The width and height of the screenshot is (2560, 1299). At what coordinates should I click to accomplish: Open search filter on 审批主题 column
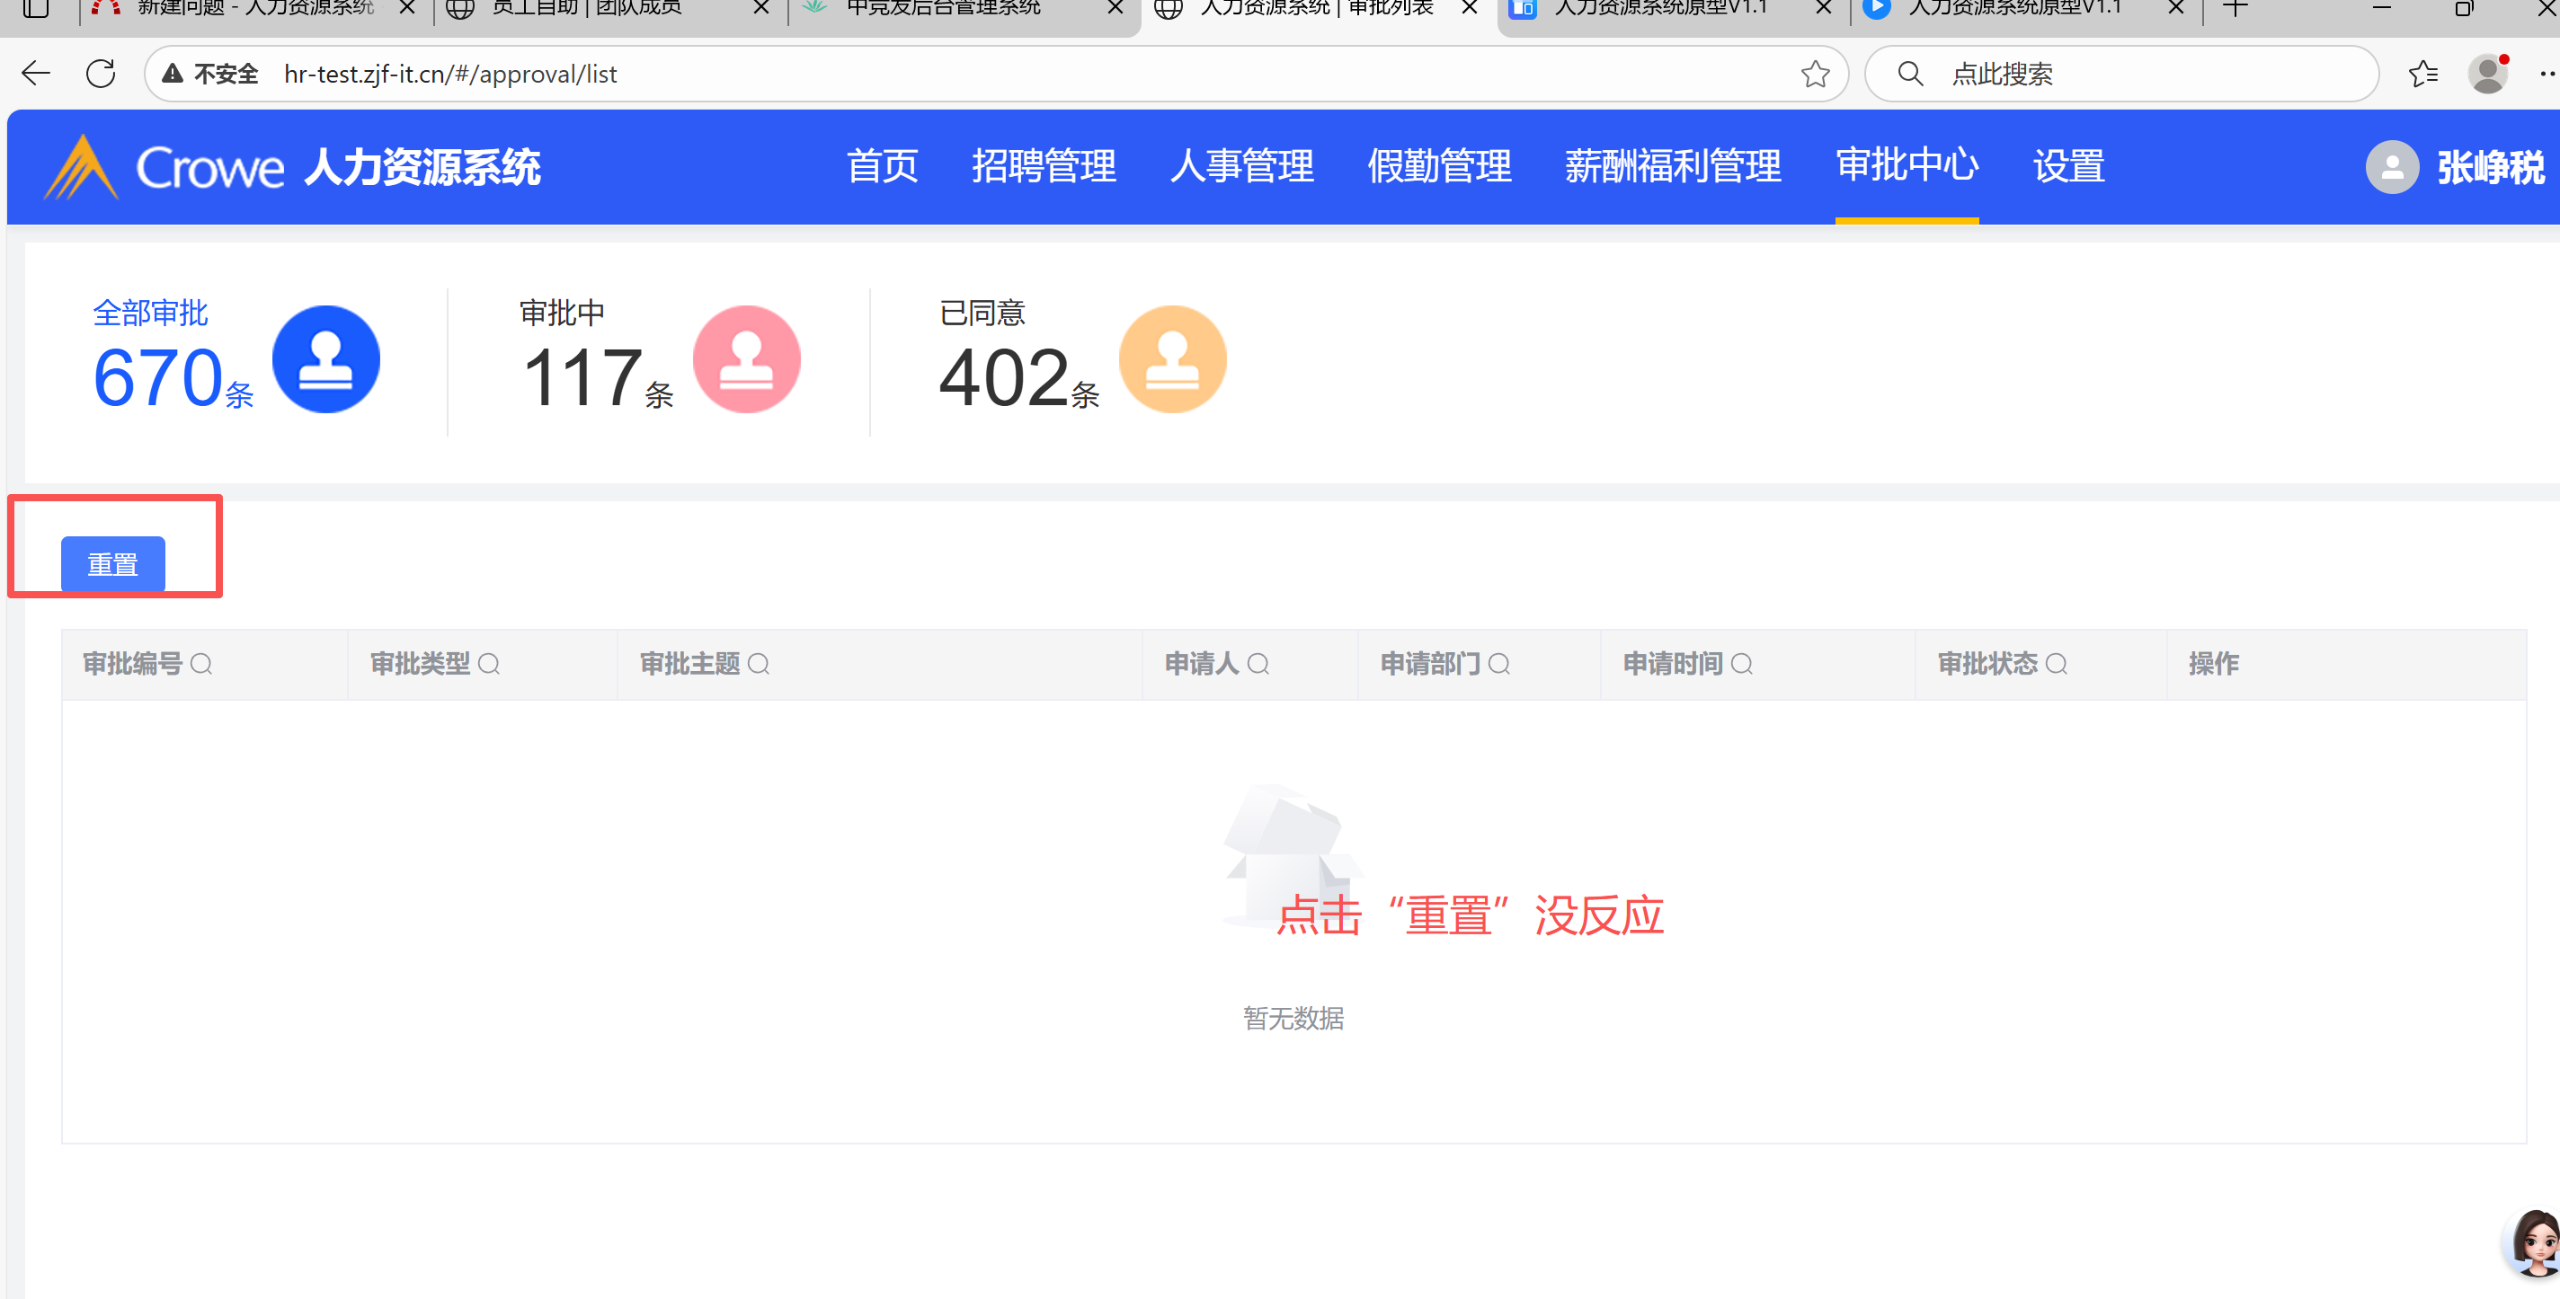[759, 663]
